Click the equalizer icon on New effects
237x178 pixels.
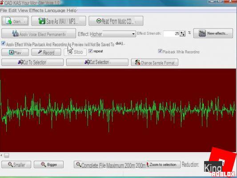pos(202,33)
